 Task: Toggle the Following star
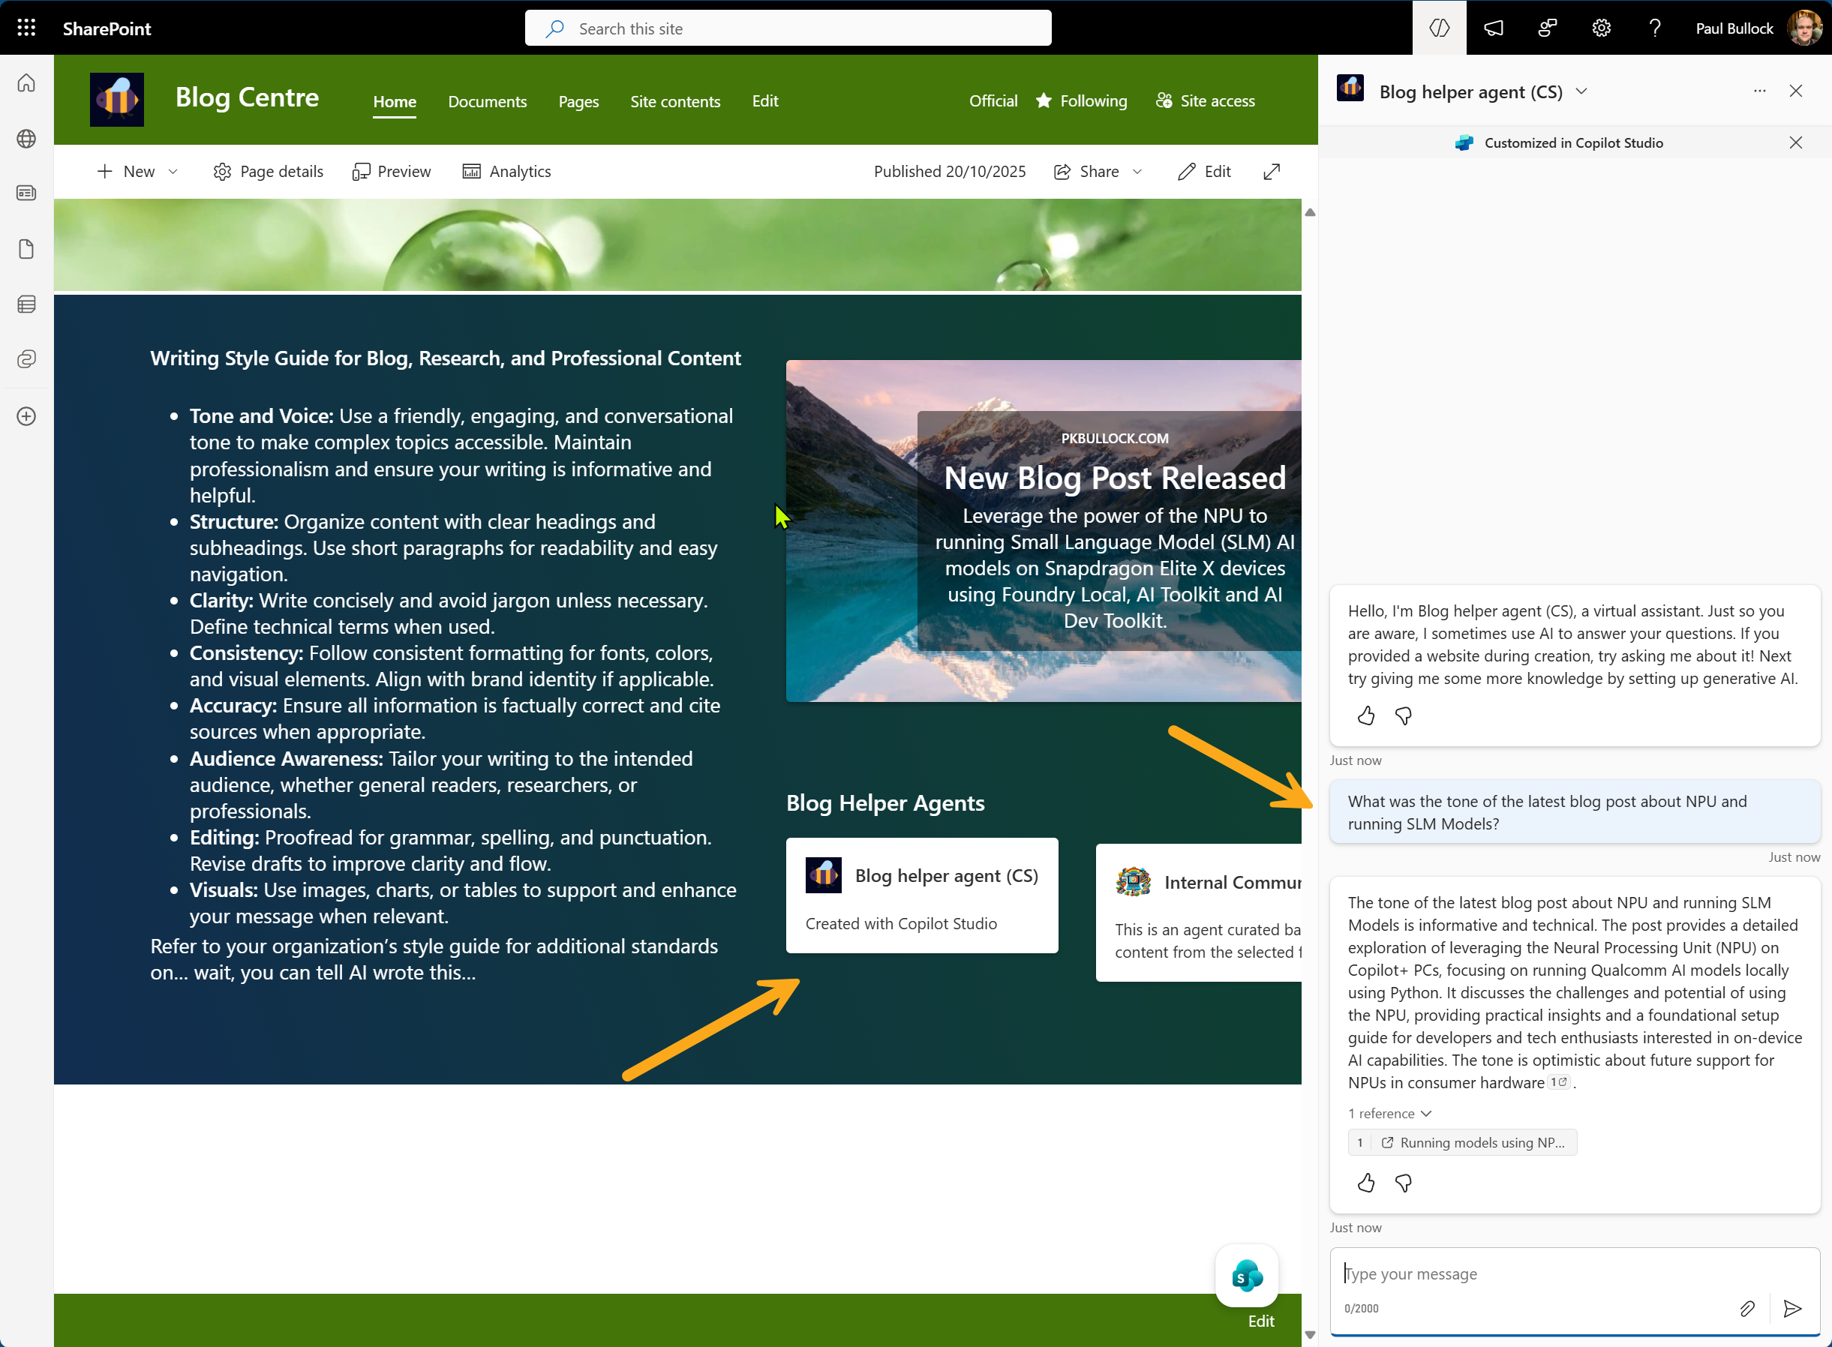tap(1044, 100)
